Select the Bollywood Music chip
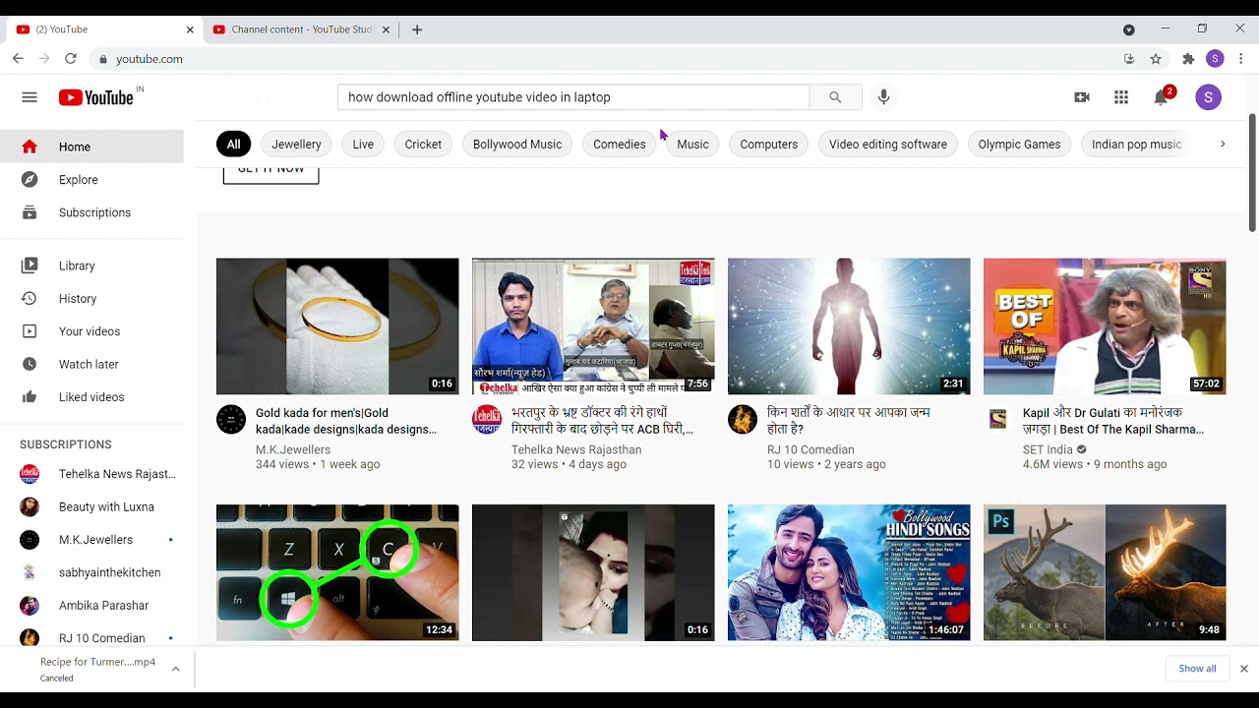1259x708 pixels. pos(517,145)
